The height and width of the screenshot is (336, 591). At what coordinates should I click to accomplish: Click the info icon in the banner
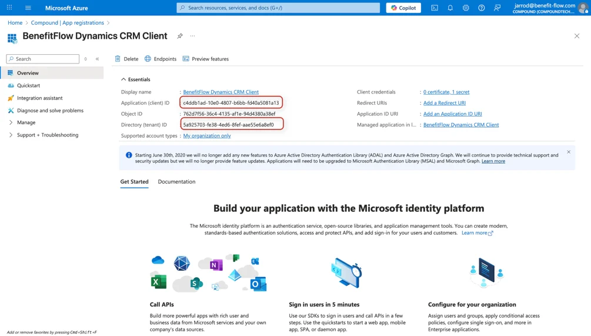click(x=129, y=155)
